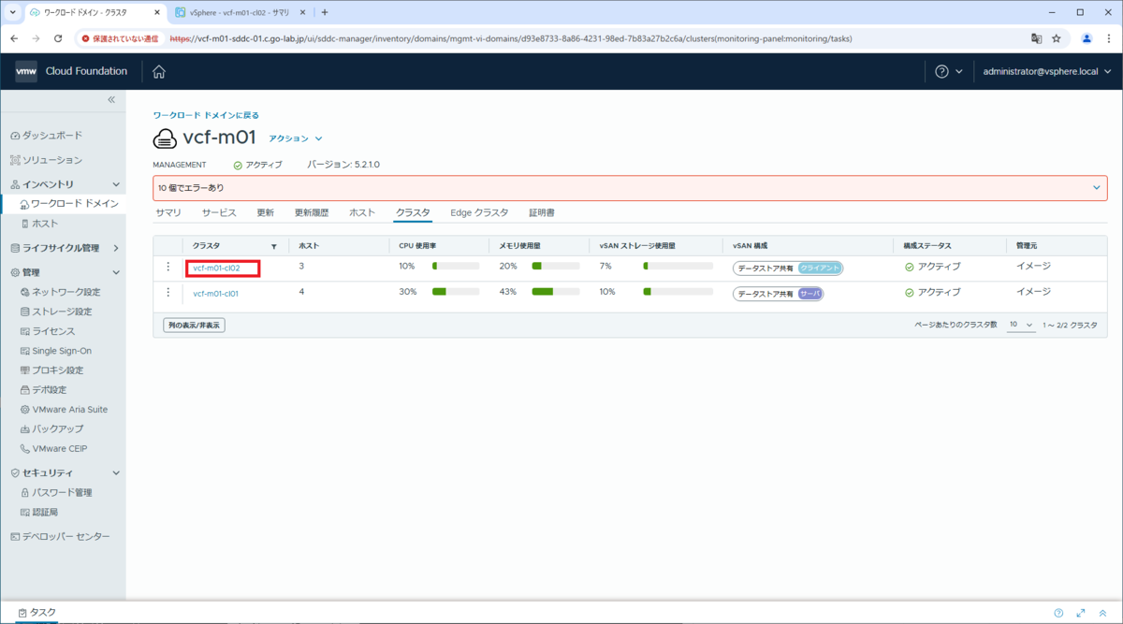Click the 列の表示/非表示 button
The height and width of the screenshot is (624, 1123).
click(195, 326)
